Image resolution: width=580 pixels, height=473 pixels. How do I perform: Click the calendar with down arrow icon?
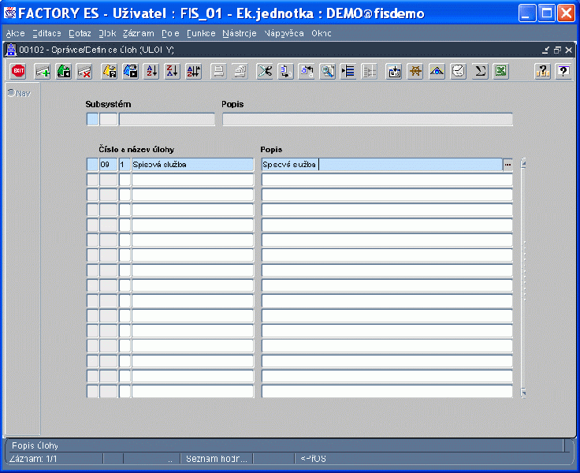394,71
